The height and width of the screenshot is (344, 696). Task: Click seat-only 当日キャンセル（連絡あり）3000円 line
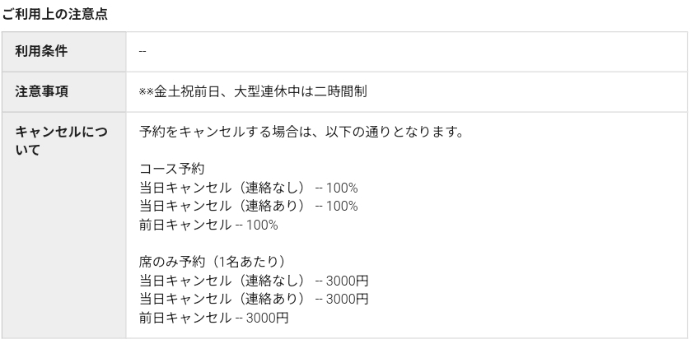(x=254, y=299)
